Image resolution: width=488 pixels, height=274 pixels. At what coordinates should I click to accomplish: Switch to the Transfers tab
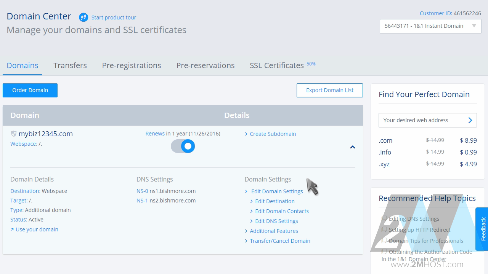[70, 65]
